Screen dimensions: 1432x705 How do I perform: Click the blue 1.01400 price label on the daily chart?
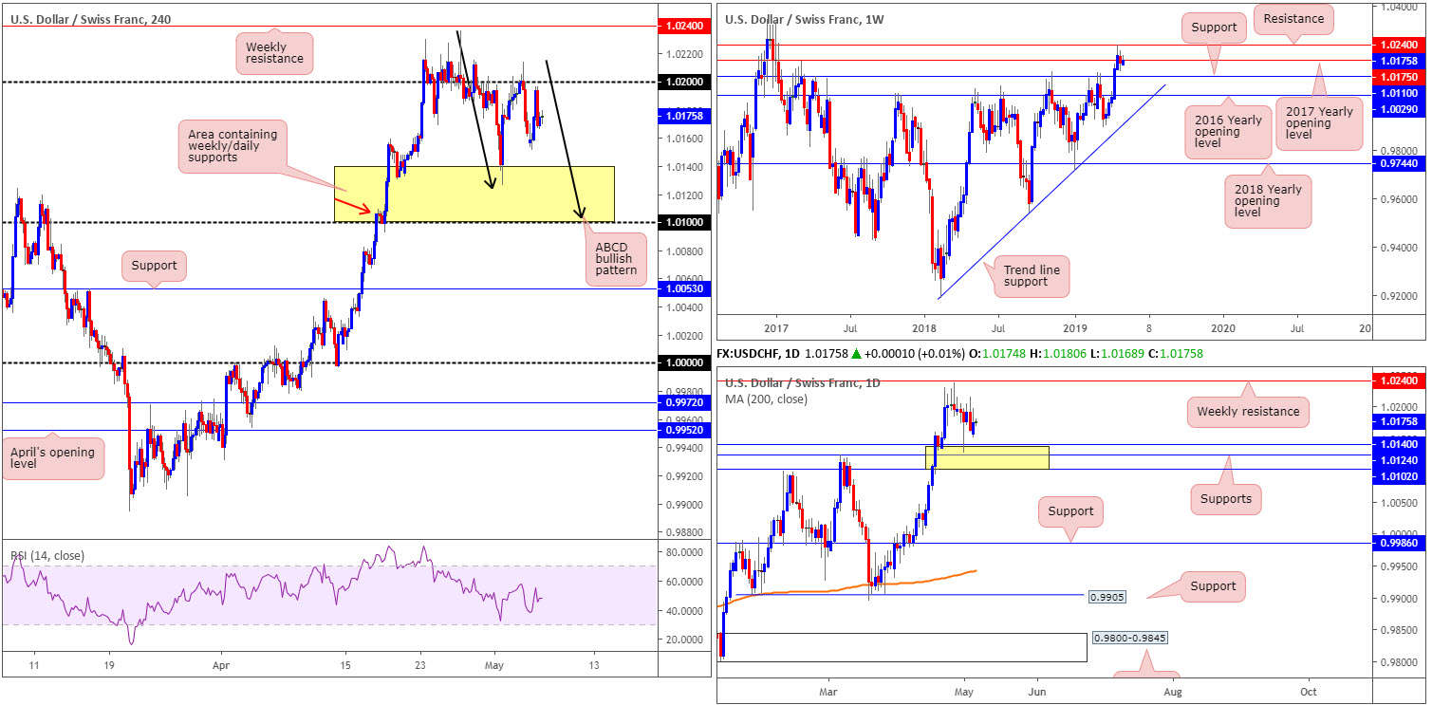coord(1400,444)
